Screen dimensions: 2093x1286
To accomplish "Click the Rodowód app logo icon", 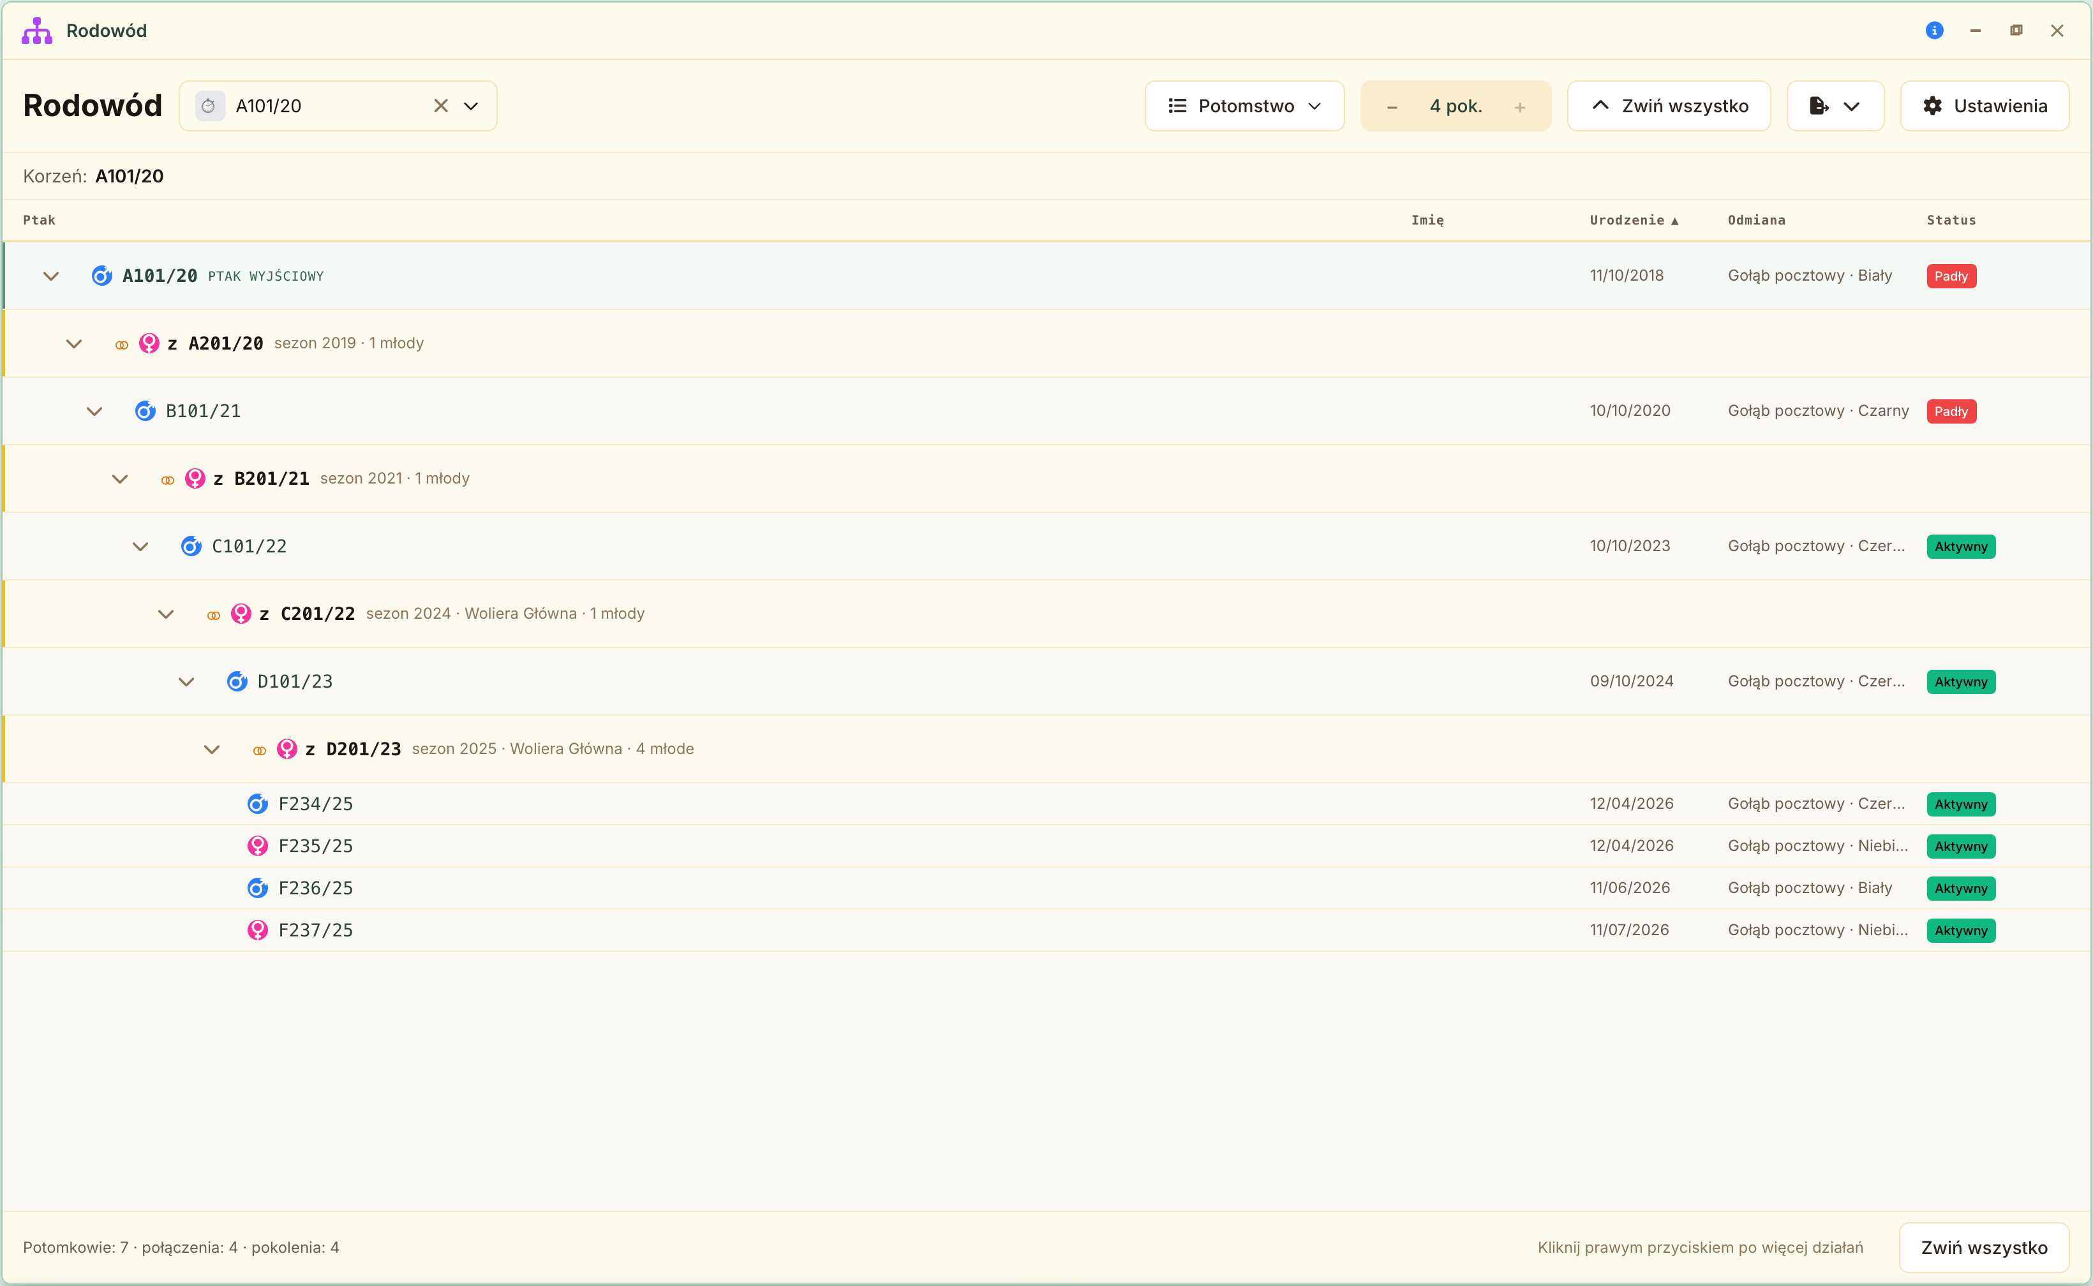I will [x=36, y=31].
